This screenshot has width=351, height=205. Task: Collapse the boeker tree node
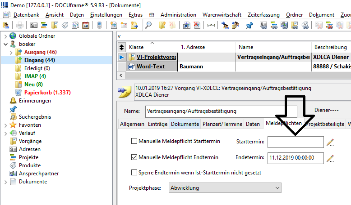5,44
